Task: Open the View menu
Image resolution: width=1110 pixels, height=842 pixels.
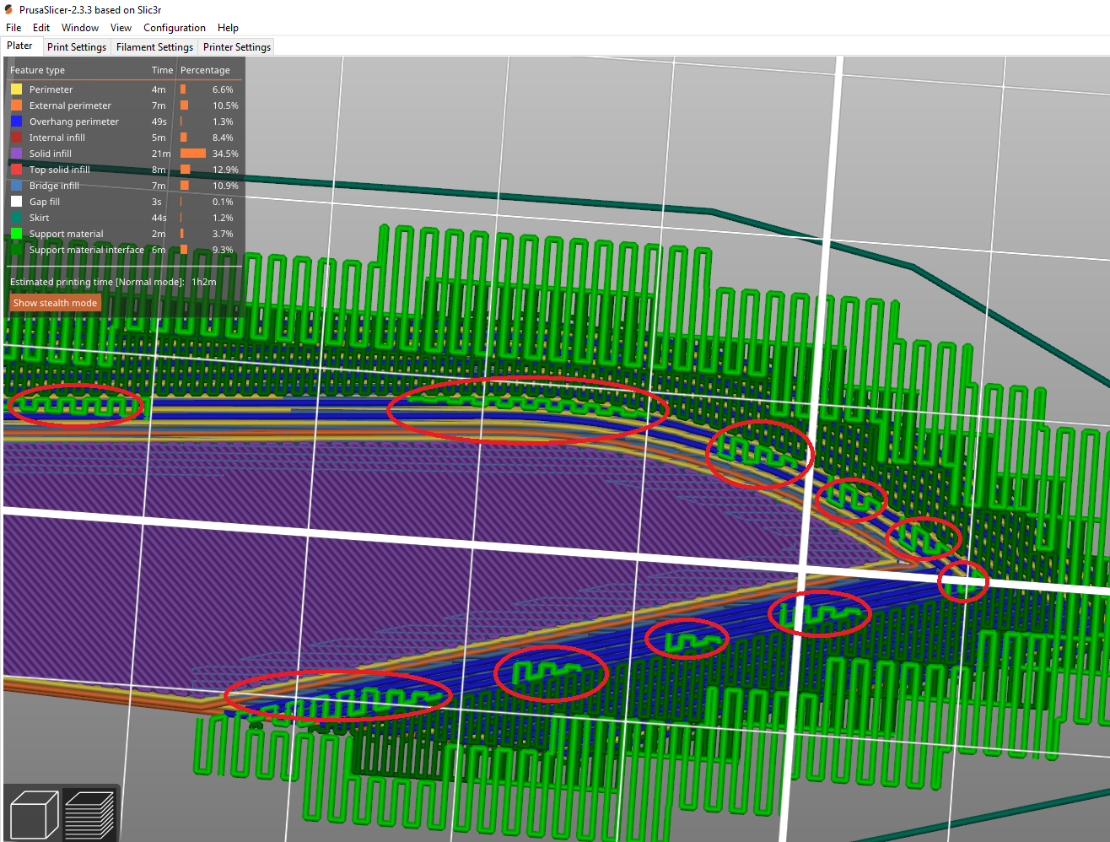Action: click(x=121, y=28)
